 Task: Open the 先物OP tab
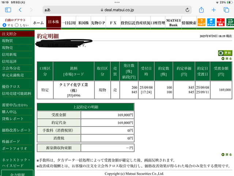click(x=98, y=23)
